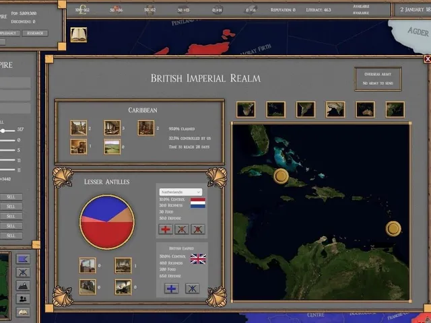Click the fourth Sell button
The width and height of the screenshot is (431, 323).
(x=11, y=226)
